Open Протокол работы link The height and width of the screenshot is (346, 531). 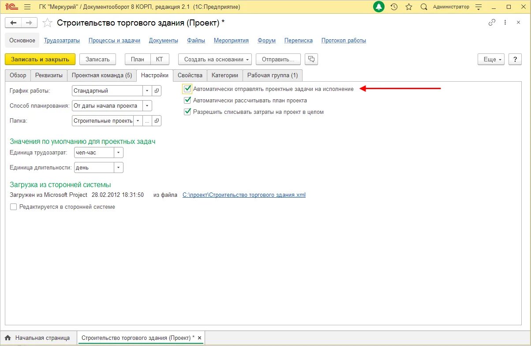click(x=344, y=40)
